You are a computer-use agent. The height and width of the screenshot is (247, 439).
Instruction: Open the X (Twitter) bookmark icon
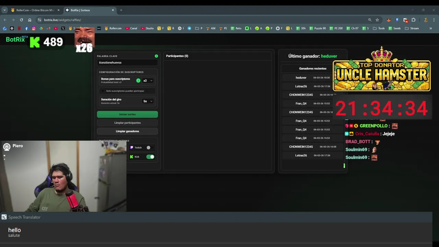tap(63, 28)
